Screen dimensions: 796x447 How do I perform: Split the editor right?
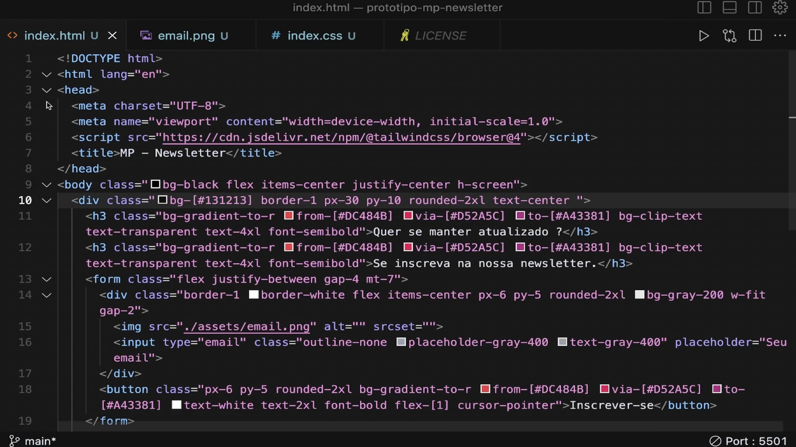(x=755, y=36)
